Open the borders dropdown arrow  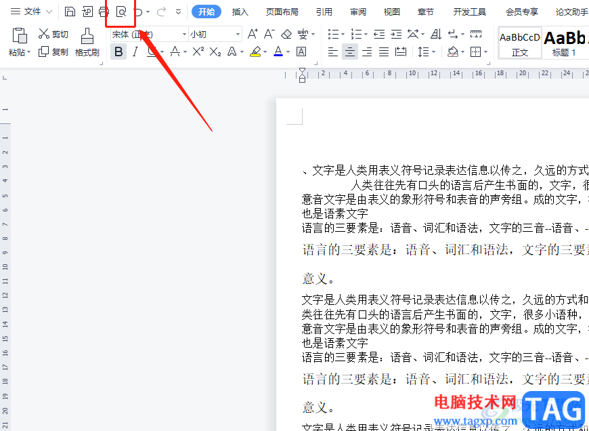point(485,52)
